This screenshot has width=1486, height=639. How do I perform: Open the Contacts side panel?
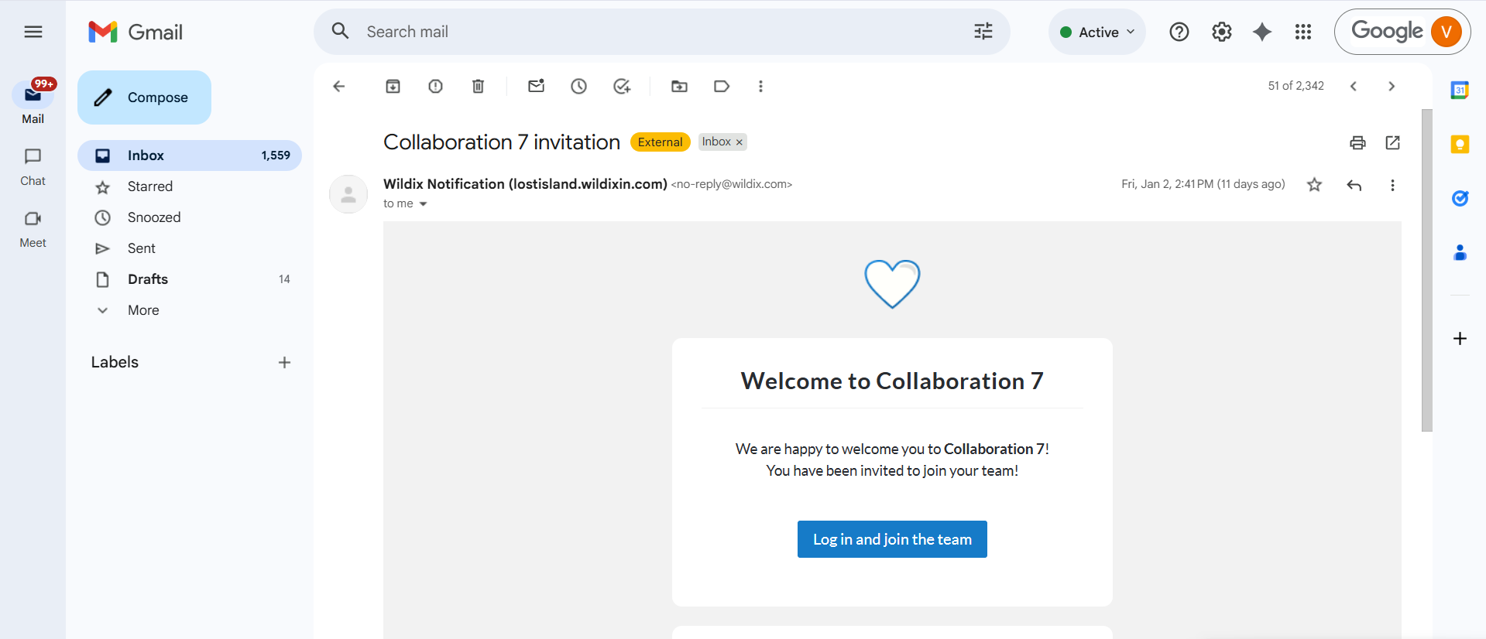tap(1460, 252)
